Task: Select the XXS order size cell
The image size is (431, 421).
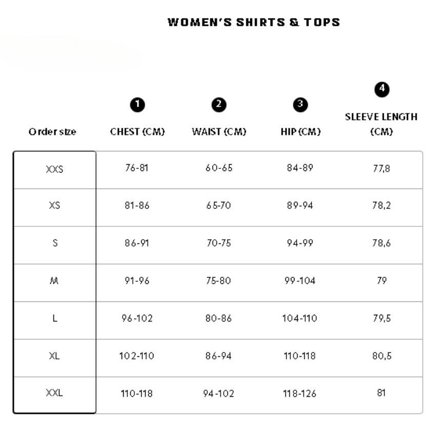Action: (54, 168)
